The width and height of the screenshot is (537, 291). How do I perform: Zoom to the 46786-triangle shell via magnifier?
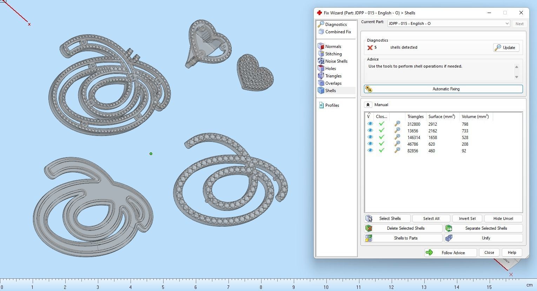(x=397, y=144)
